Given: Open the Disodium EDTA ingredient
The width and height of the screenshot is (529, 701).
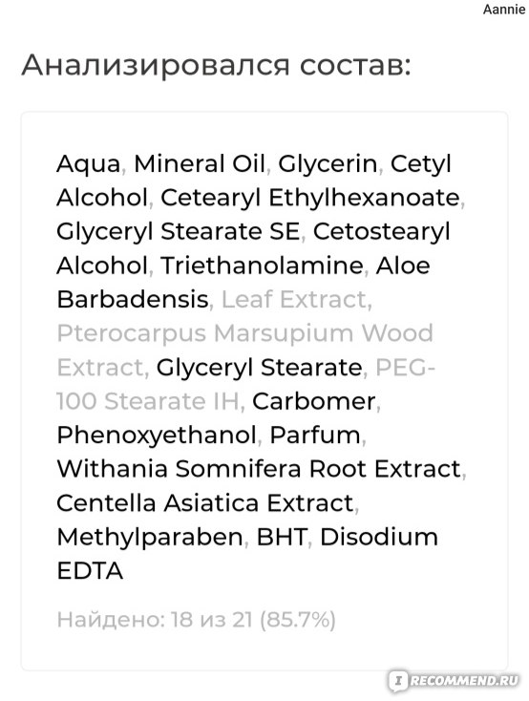Looking at the screenshot, I should 379,537.
